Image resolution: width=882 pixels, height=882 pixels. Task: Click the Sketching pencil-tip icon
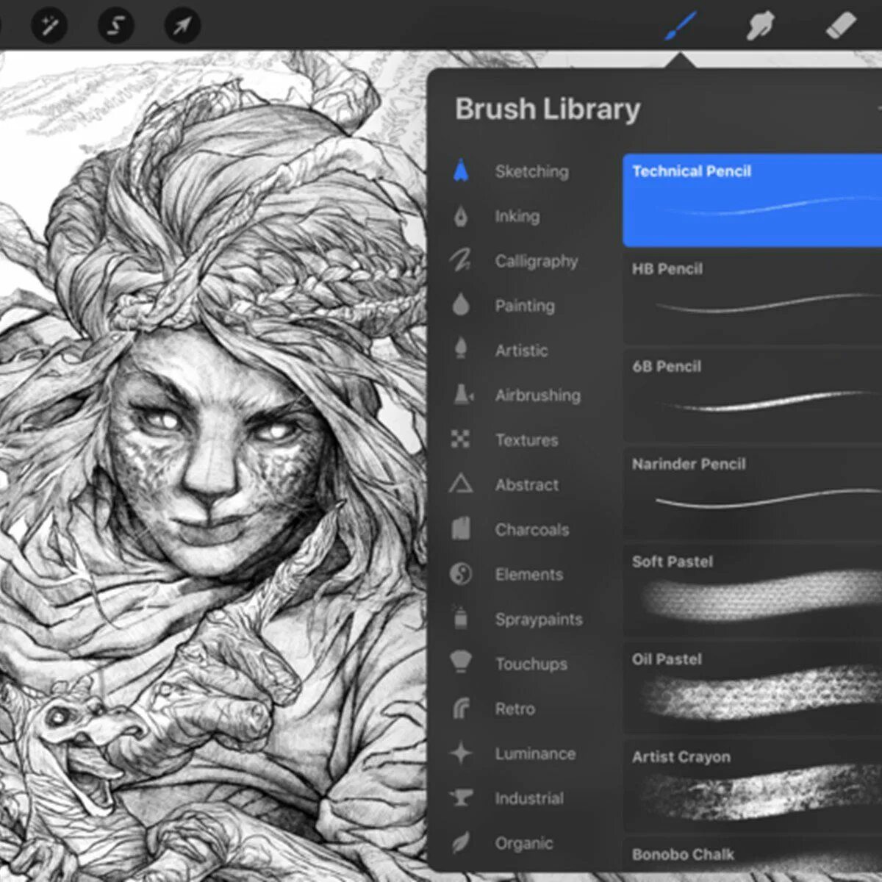point(461,171)
